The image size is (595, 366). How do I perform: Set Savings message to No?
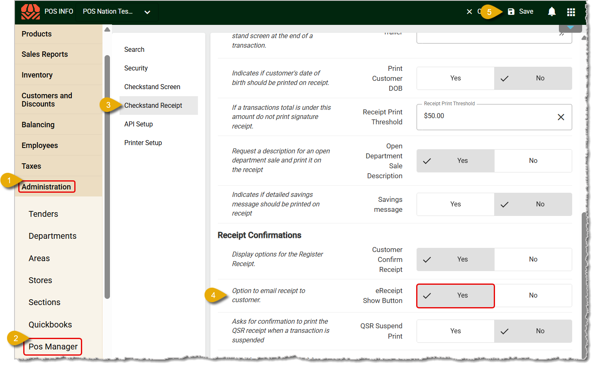tap(533, 204)
